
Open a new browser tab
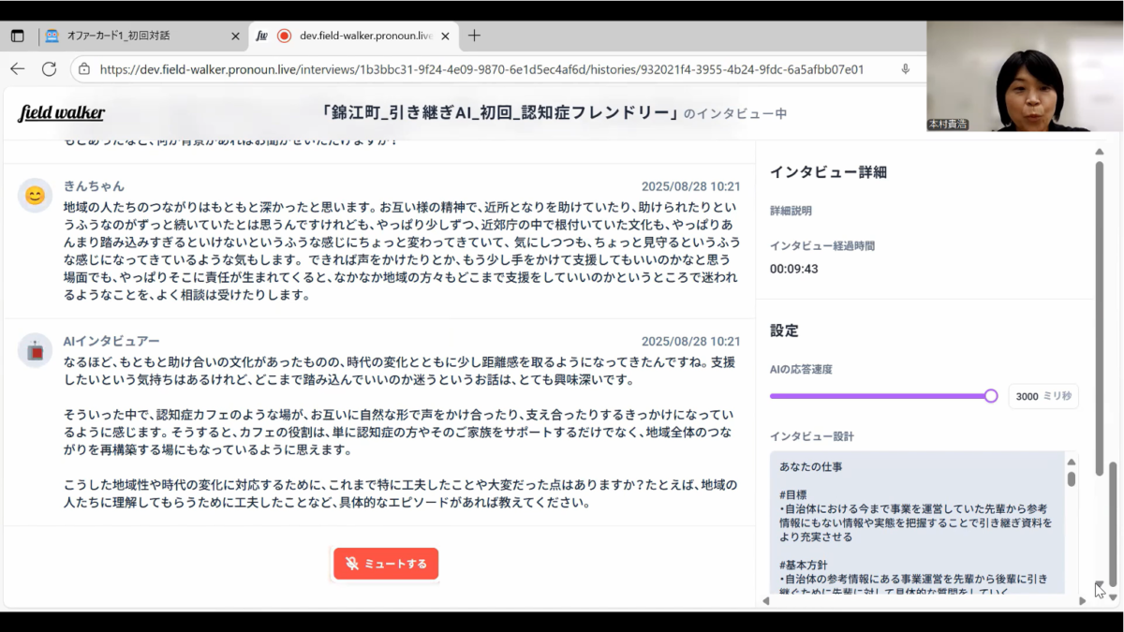pos(474,36)
